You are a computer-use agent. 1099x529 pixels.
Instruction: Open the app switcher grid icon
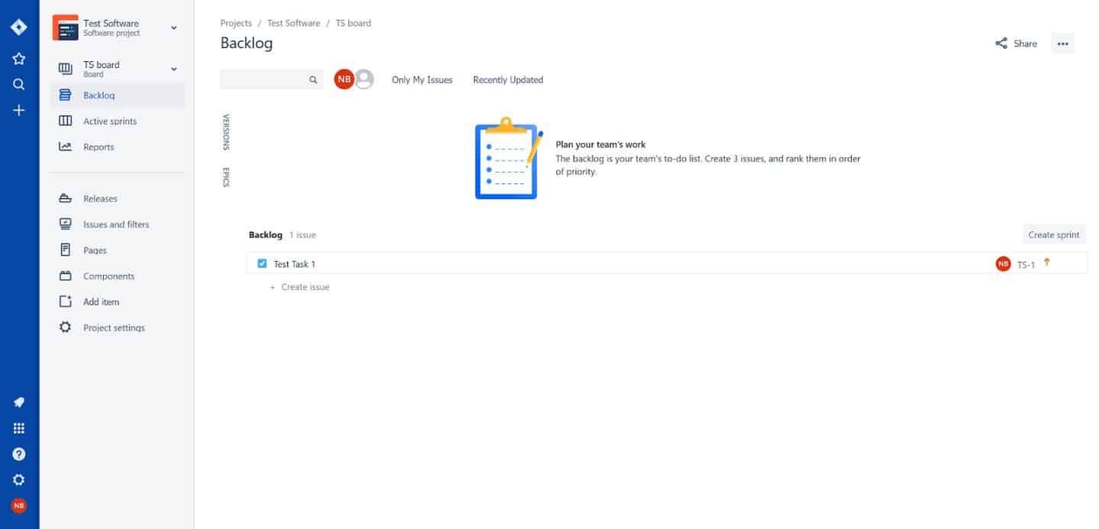18,427
